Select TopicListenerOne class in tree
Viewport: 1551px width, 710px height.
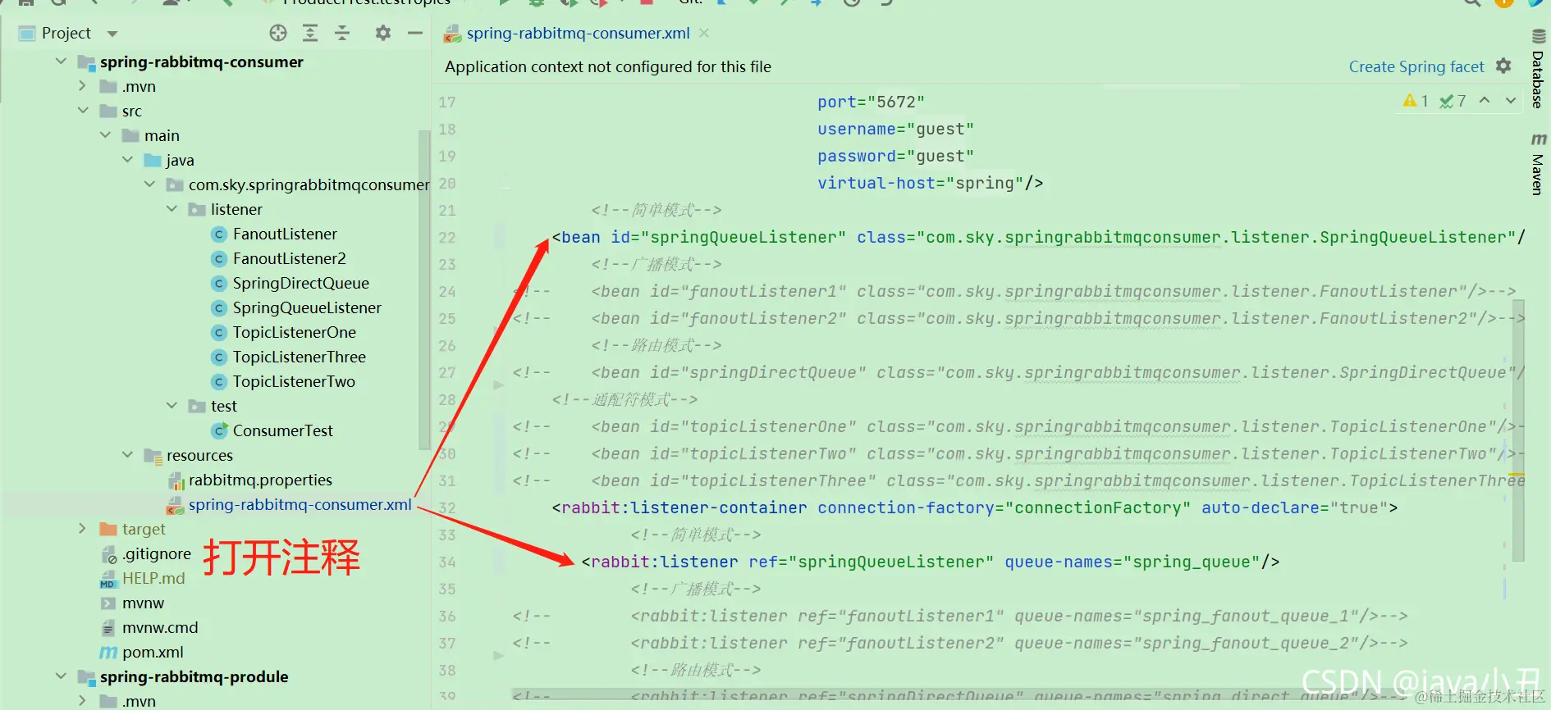(294, 332)
